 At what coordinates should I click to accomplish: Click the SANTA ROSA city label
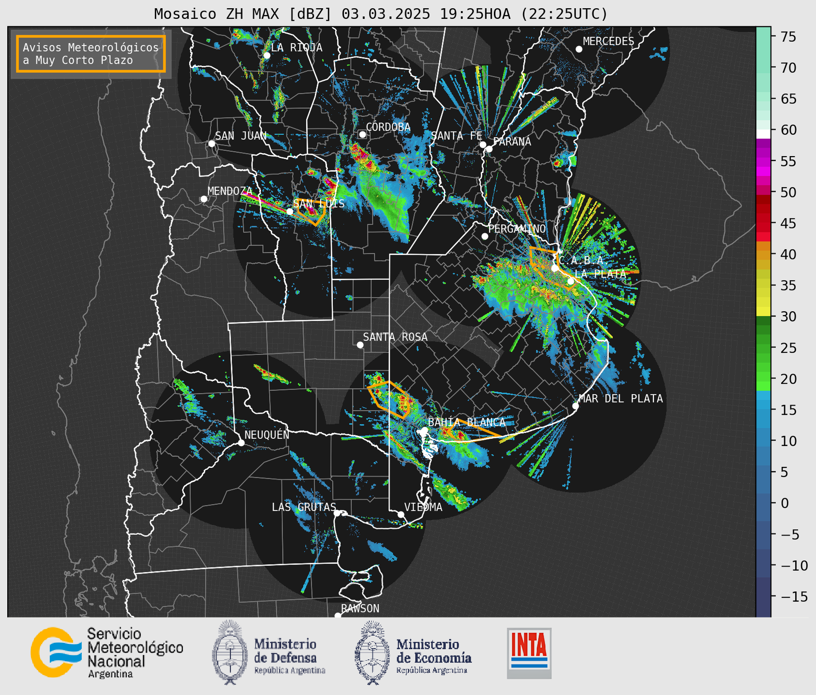coord(395,337)
